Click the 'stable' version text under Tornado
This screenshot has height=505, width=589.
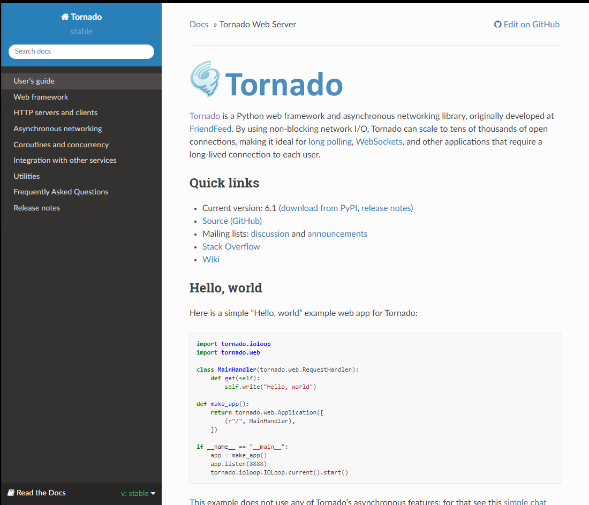[x=81, y=32]
